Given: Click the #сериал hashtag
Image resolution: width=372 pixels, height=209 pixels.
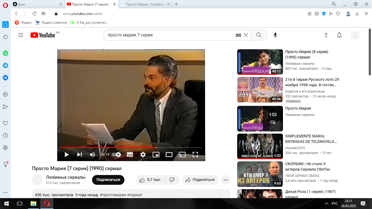Looking at the screenshot, I should click(134, 195).
